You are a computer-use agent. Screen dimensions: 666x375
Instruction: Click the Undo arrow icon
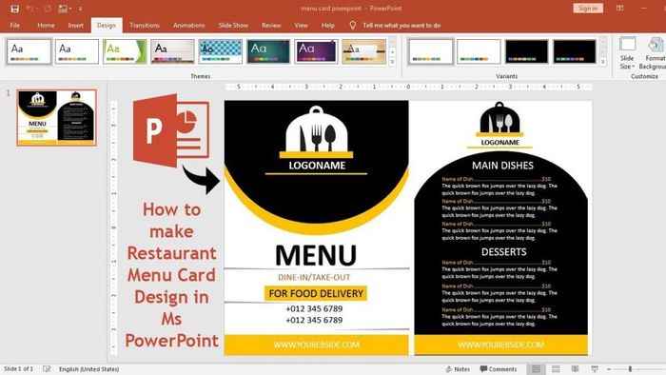[29, 9]
